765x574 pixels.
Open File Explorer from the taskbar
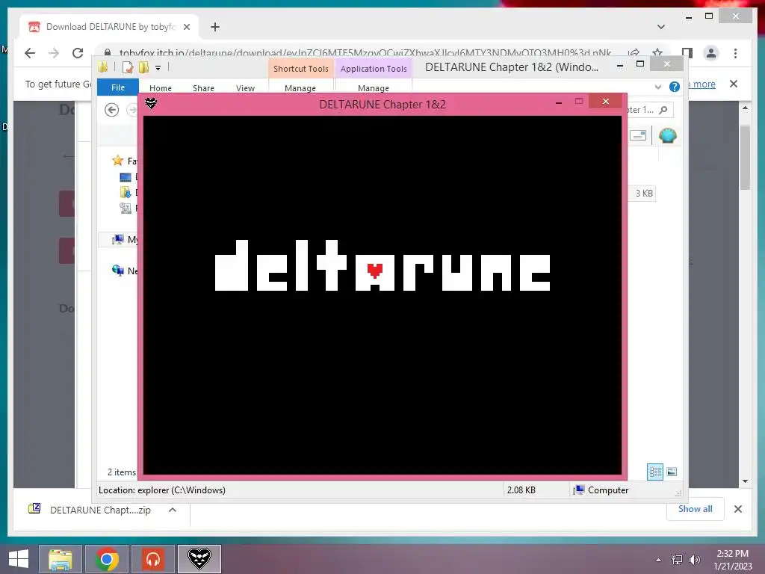pyautogui.click(x=60, y=559)
